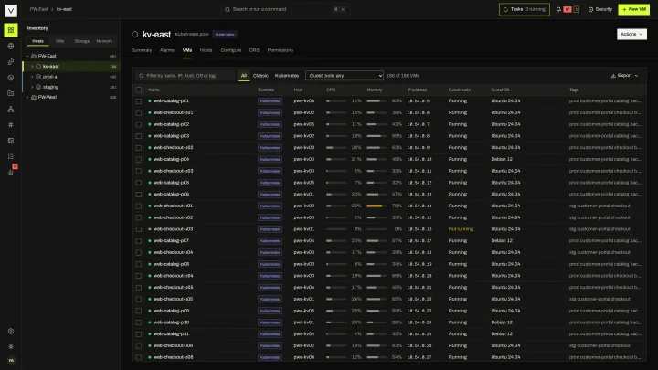Open the Actions dropdown menu
Screen dimensions: 658x370
click(x=631, y=34)
